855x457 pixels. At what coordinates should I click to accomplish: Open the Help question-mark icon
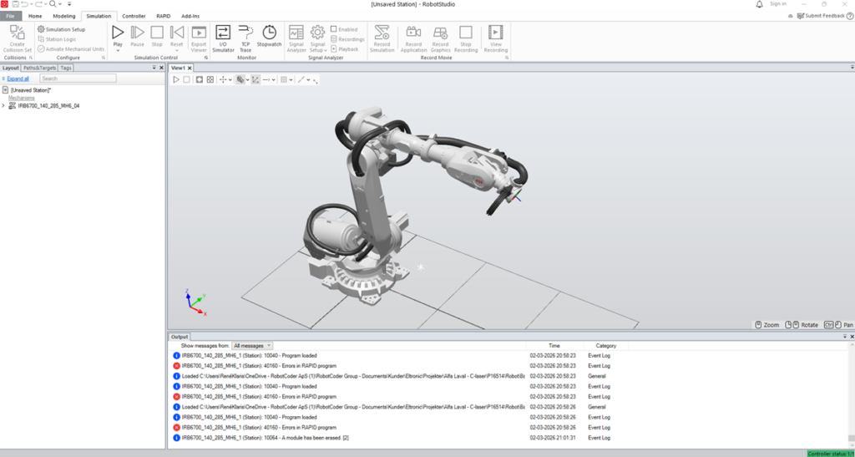point(850,16)
